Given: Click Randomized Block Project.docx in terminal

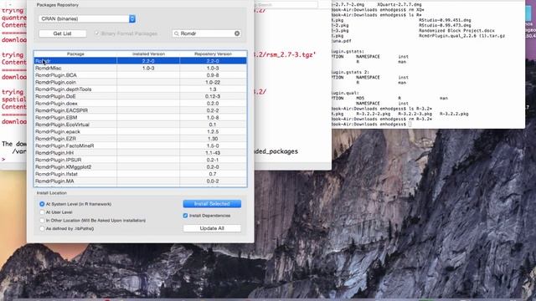Looking at the screenshot, I should [x=456, y=30].
